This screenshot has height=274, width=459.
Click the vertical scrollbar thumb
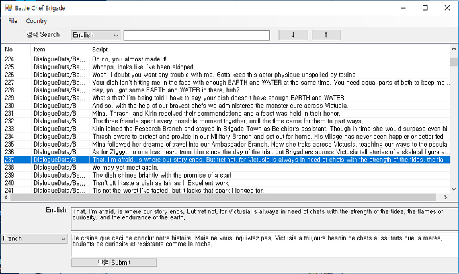pos(454,62)
